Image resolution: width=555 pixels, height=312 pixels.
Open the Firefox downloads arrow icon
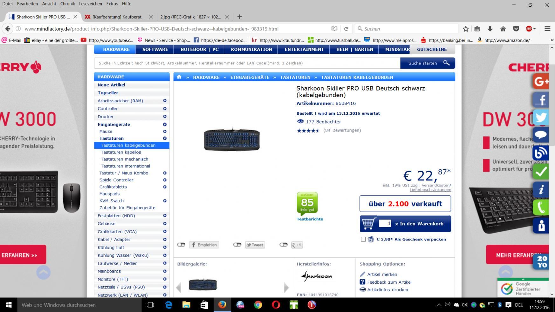490,29
